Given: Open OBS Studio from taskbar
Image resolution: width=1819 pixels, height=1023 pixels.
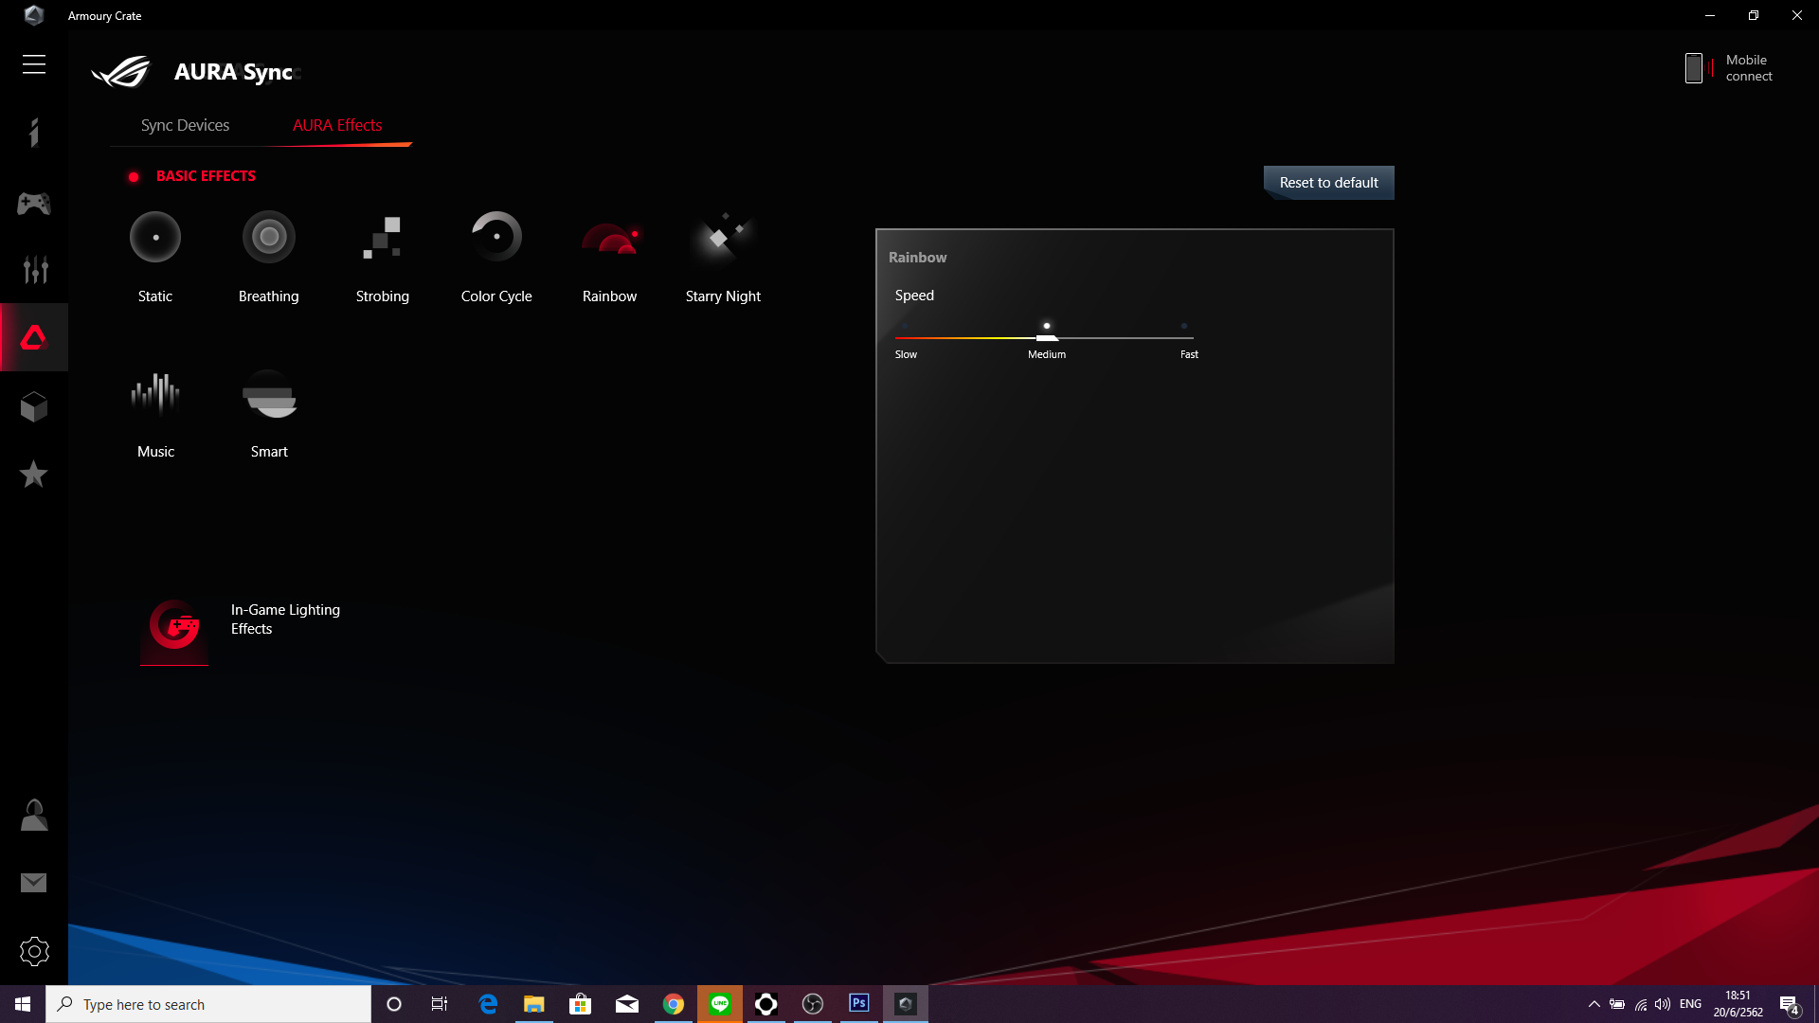Looking at the screenshot, I should pos(813,1004).
